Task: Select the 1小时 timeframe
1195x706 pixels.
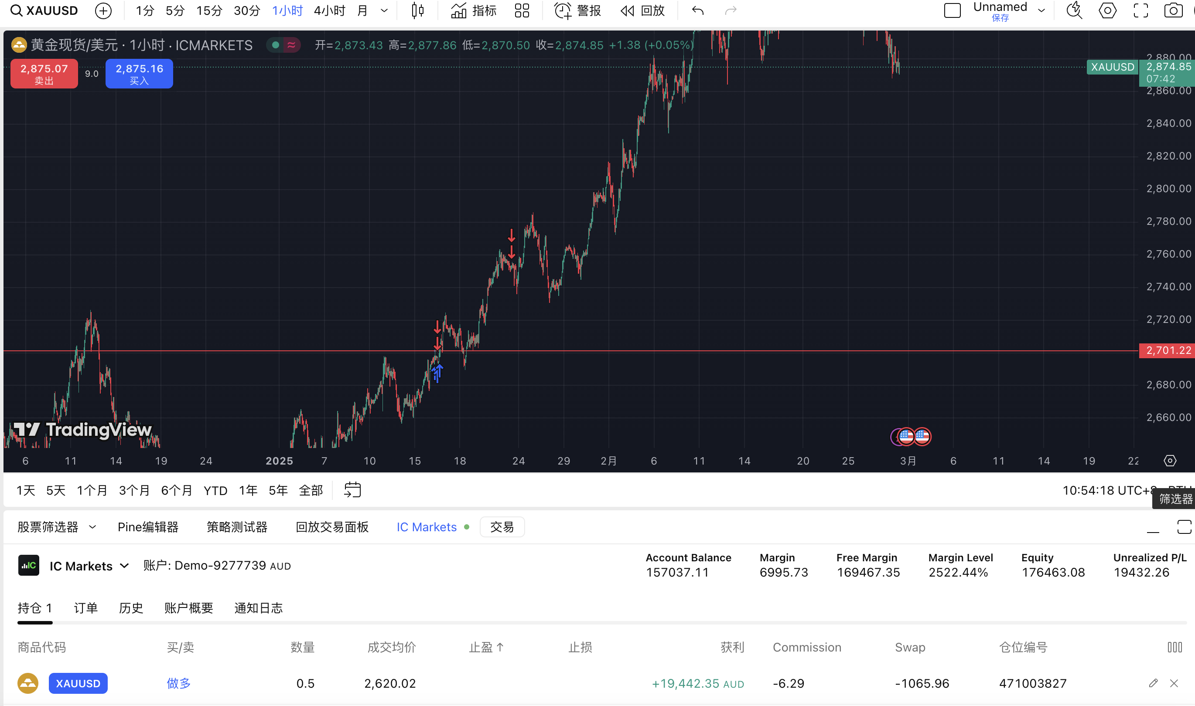Action: [287, 10]
